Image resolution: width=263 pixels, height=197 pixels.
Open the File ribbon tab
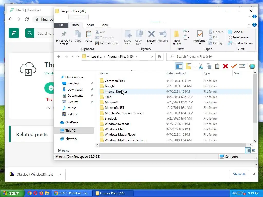coord(61,25)
